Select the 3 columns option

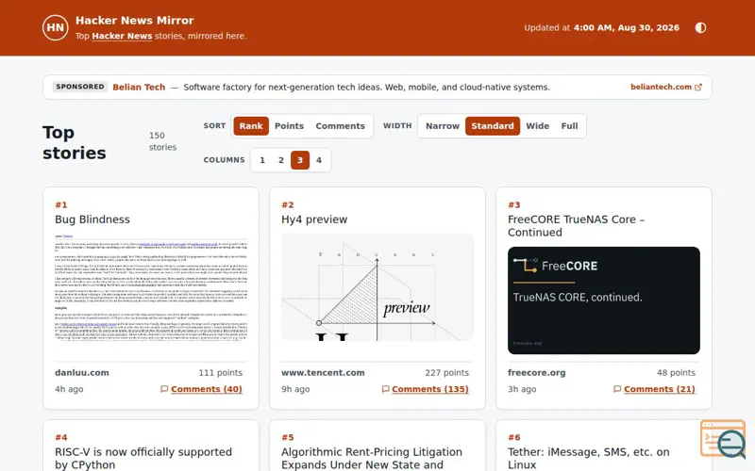point(300,160)
